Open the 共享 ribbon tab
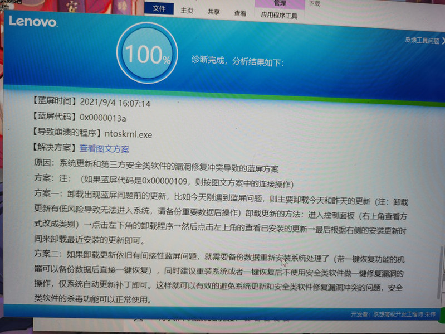Image resolution: width=445 pixels, height=334 pixels. click(x=213, y=11)
